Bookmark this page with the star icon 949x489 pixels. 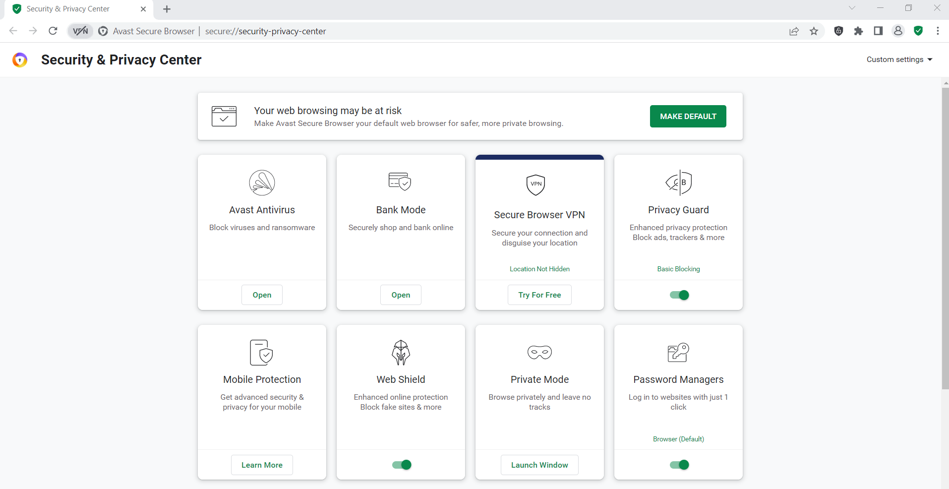[814, 31]
